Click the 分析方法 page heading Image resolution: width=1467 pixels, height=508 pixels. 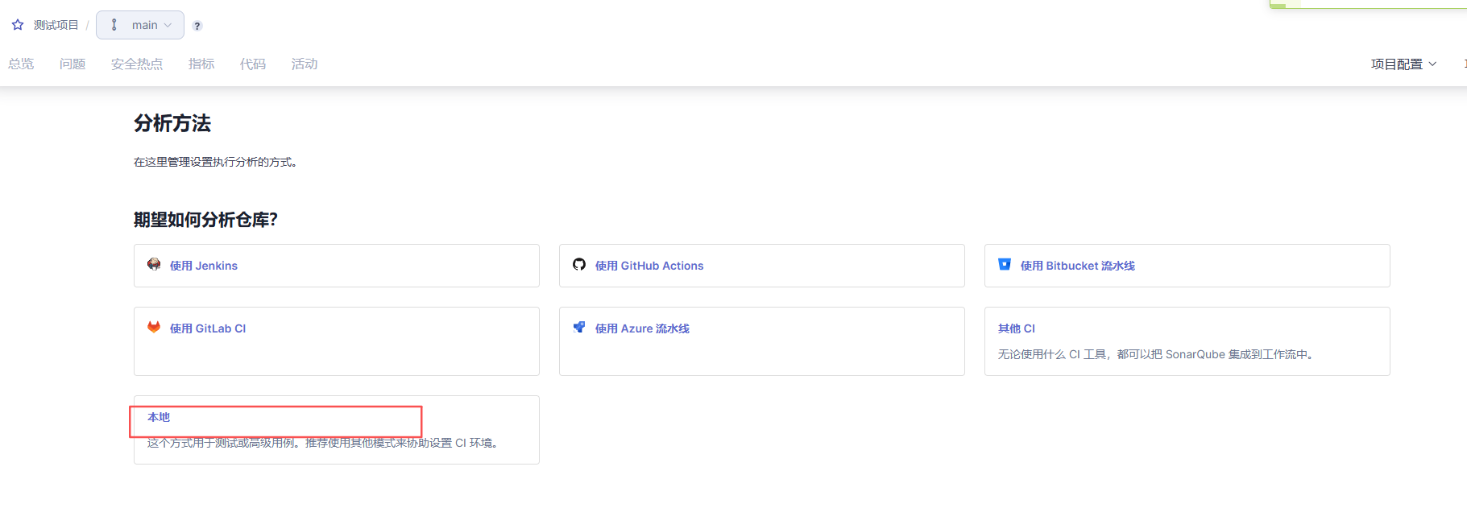click(172, 123)
